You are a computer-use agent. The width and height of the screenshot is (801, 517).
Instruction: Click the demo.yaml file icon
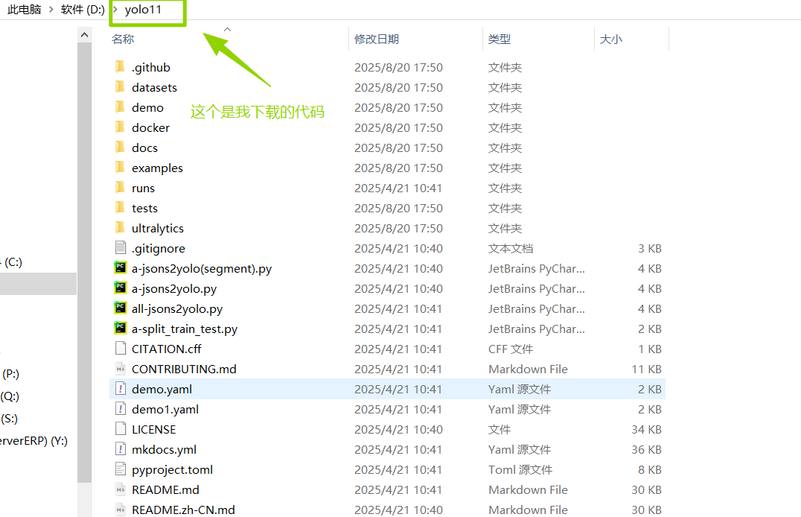(121, 389)
